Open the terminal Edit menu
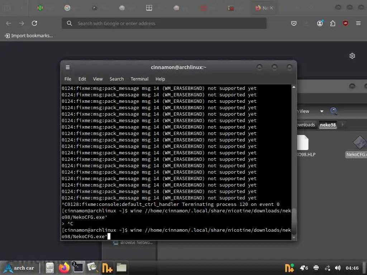 coord(82,79)
